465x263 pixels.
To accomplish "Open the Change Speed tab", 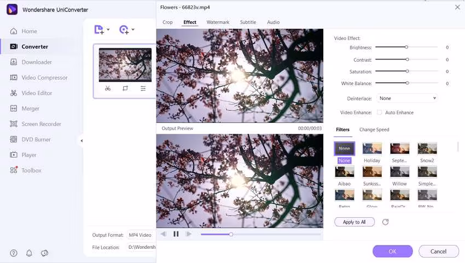I will 374,129.
